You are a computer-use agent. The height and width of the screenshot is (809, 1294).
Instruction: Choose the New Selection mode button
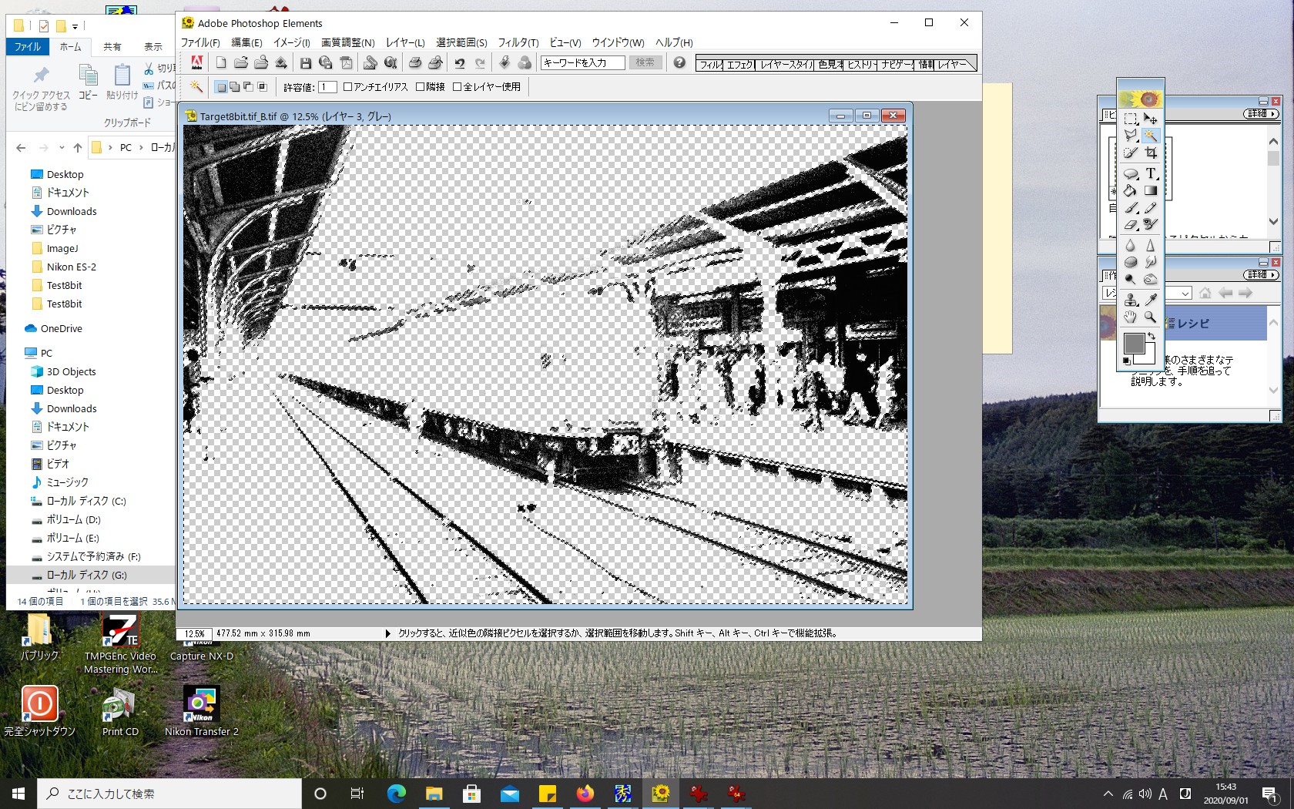pos(221,87)
